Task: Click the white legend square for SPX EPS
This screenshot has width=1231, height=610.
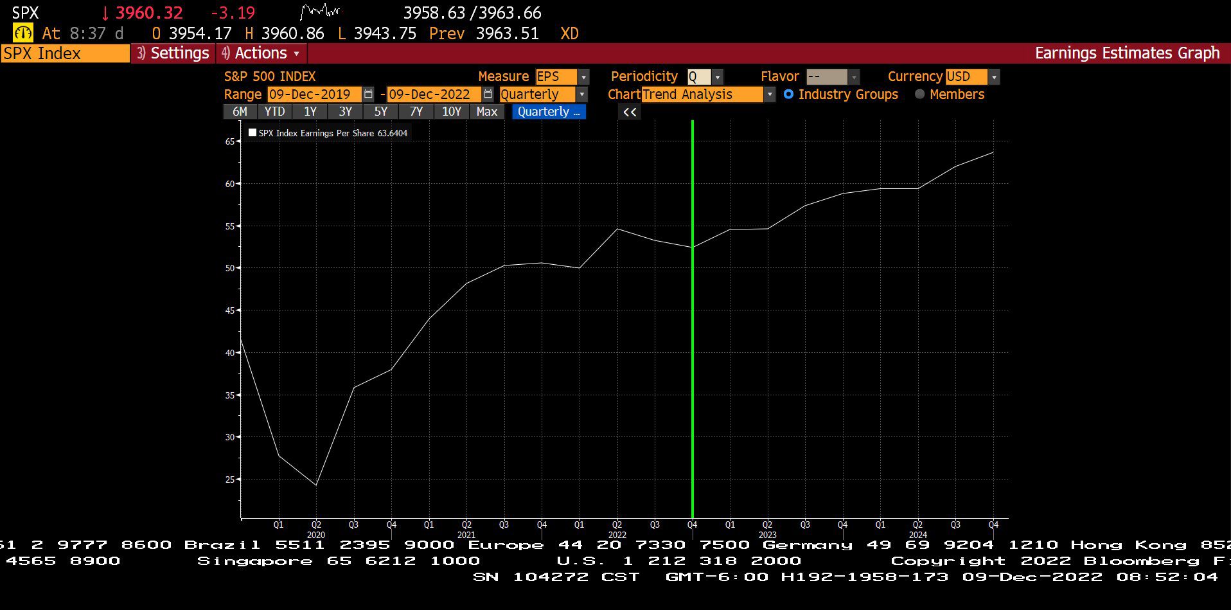Action: coord(252,132)
